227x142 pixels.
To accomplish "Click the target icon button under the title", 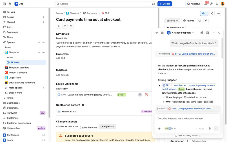I will (65, 26).
